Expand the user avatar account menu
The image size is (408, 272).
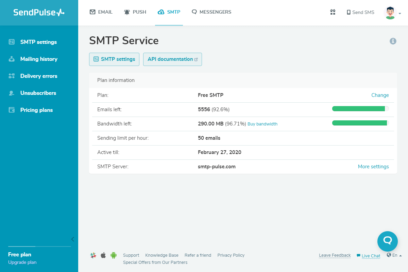[x=392, y=13]
